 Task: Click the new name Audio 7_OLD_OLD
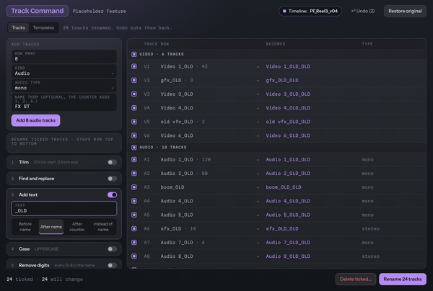[x=288, y=243]
